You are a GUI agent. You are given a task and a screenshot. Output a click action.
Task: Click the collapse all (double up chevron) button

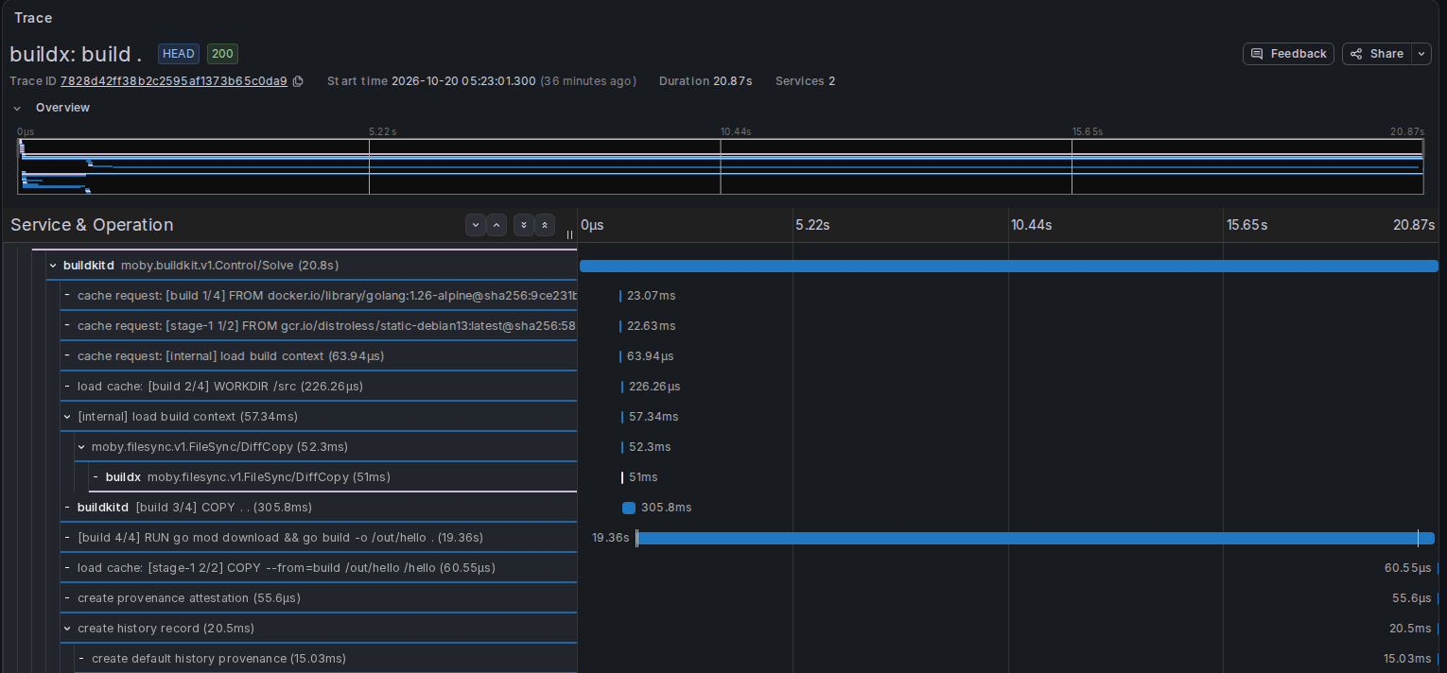(545, 225)
